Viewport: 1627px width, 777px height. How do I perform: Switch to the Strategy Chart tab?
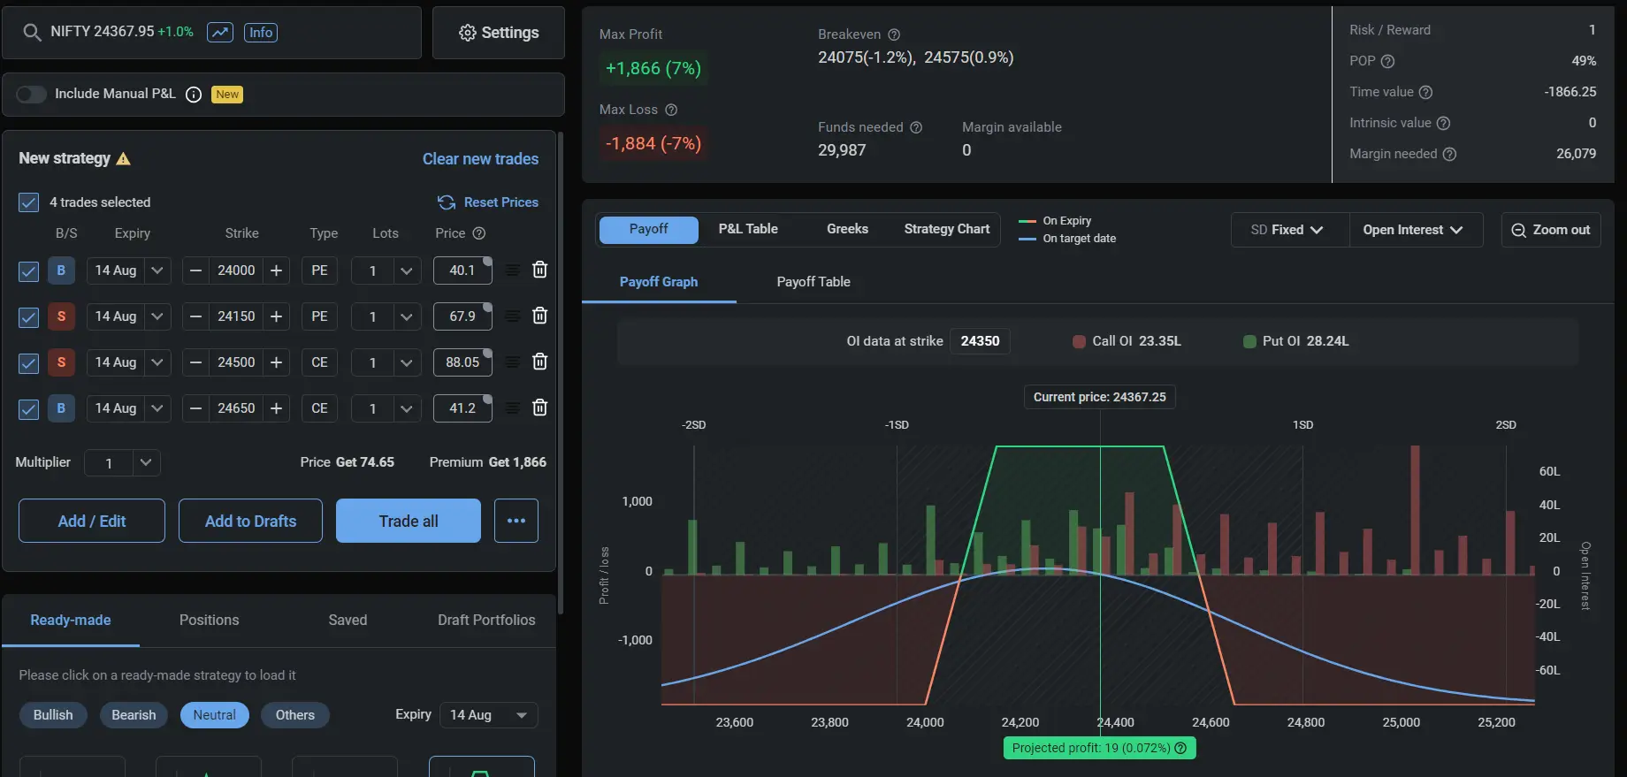pyautogui.click(x=947, y=229)
